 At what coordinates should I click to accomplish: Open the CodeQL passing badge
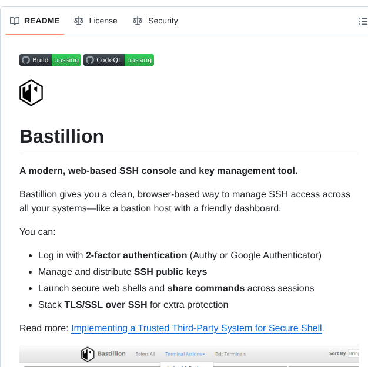[x=119, y=60]
